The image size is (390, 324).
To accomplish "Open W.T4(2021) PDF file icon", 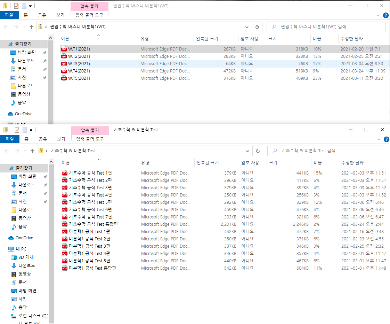I will pyautogui.click(x=64, y=71).
